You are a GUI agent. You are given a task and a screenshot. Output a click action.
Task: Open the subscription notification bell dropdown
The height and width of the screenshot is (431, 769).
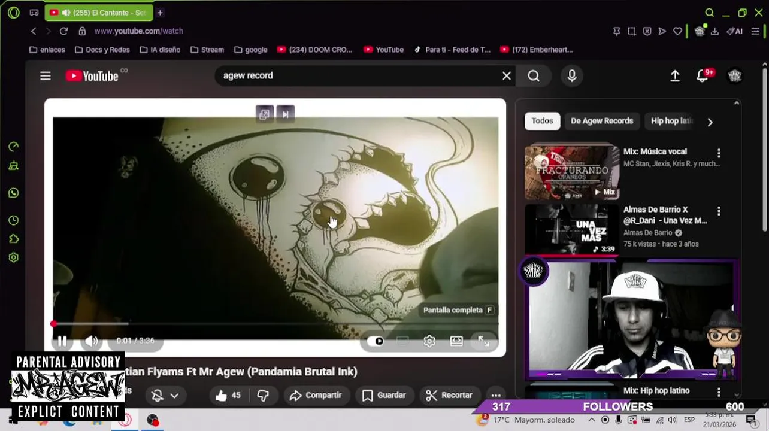[165, 395]
